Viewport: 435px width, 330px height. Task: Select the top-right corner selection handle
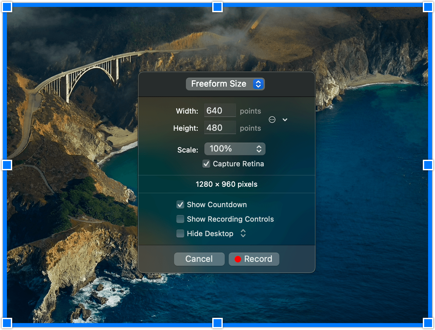pyautogui.click(x=428, y=7)
